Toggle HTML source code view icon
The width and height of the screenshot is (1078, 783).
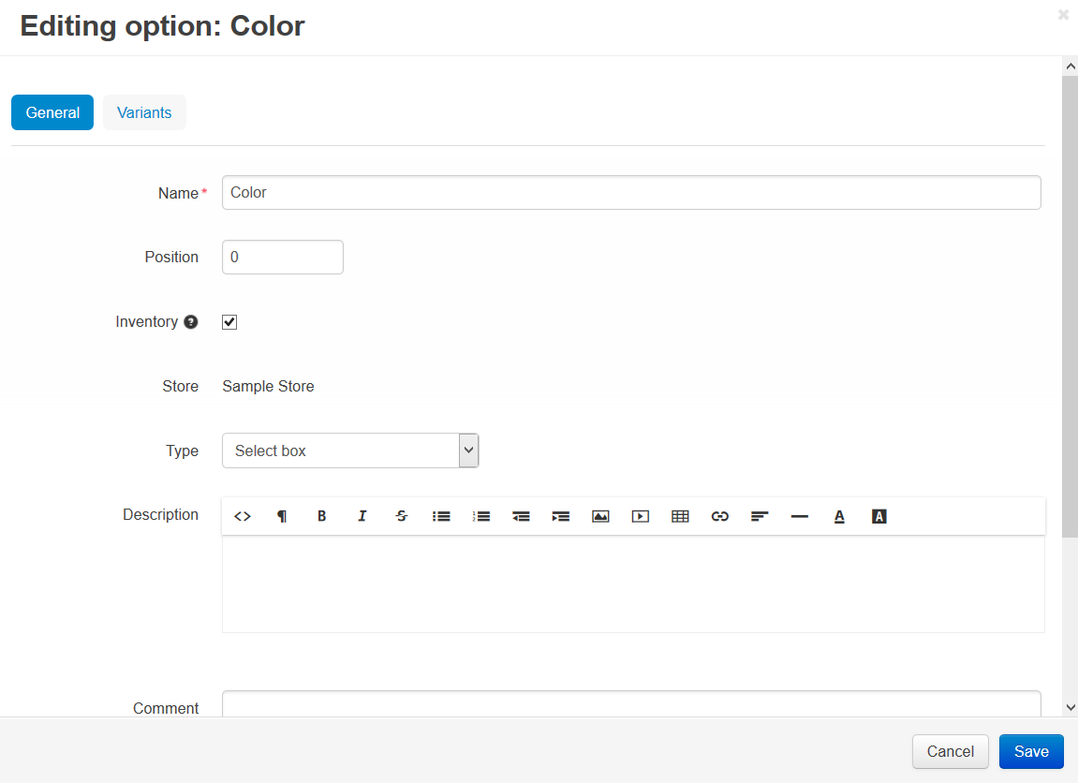[x=242, y=516]
